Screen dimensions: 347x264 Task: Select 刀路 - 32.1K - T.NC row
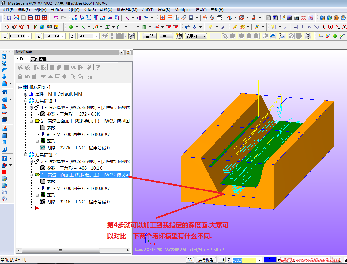(x=78, y=202)
